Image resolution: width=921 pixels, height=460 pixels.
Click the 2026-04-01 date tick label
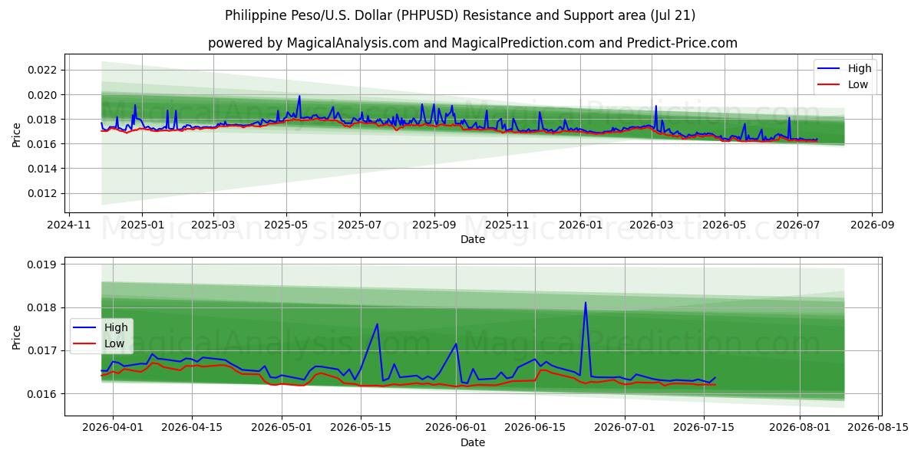[113, 429]
